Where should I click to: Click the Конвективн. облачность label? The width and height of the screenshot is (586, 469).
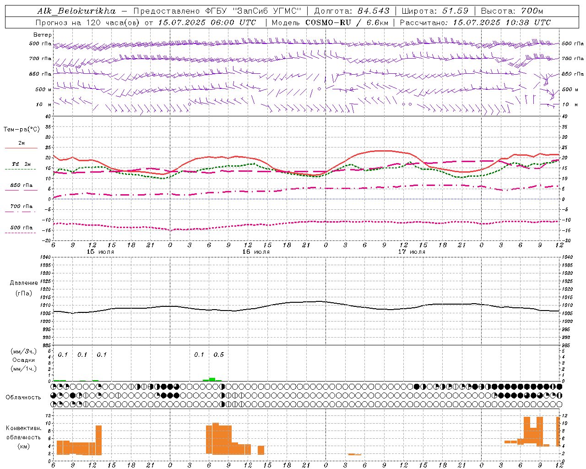(x=23, y=433)
